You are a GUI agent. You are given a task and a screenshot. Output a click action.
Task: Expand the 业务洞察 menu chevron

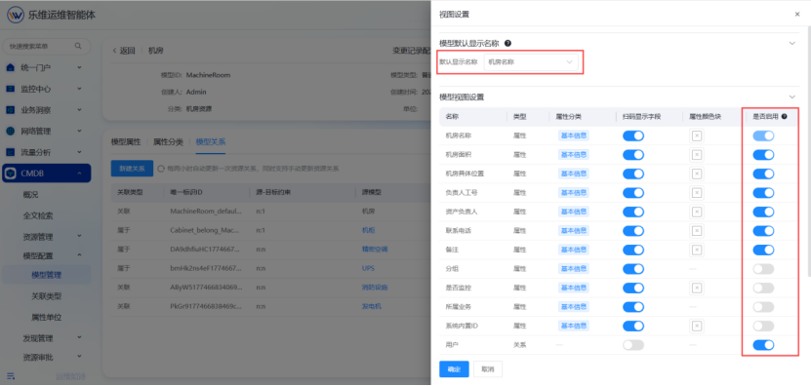[x=80, y=110]
